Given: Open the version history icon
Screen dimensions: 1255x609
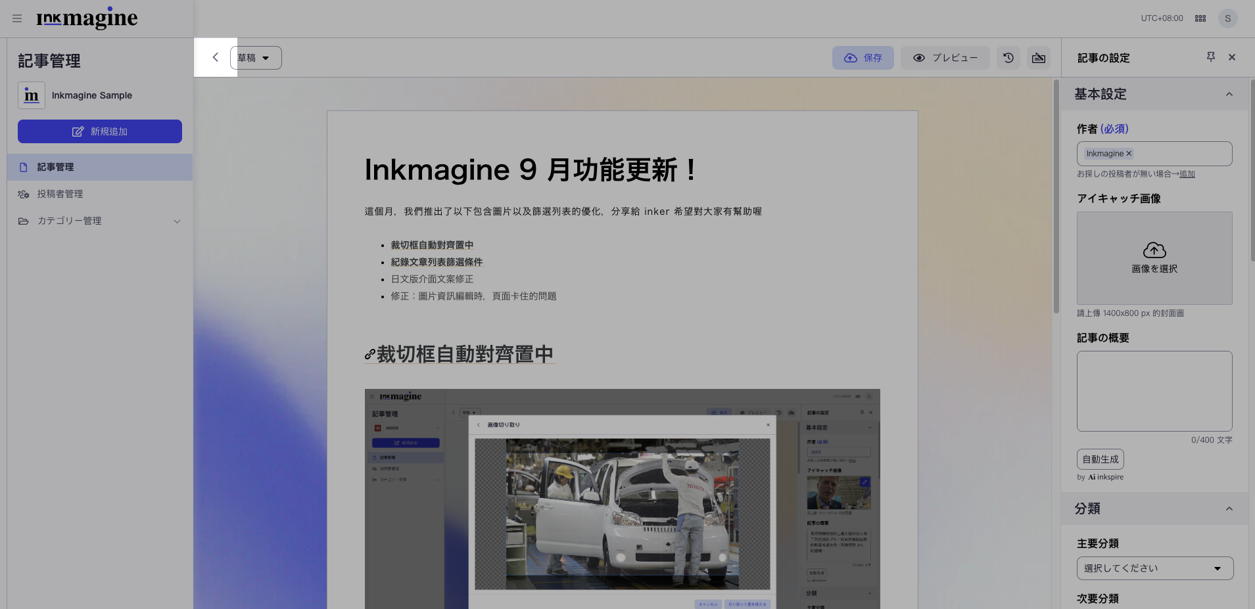Looking at the screenshot, I should [1008, 58].
